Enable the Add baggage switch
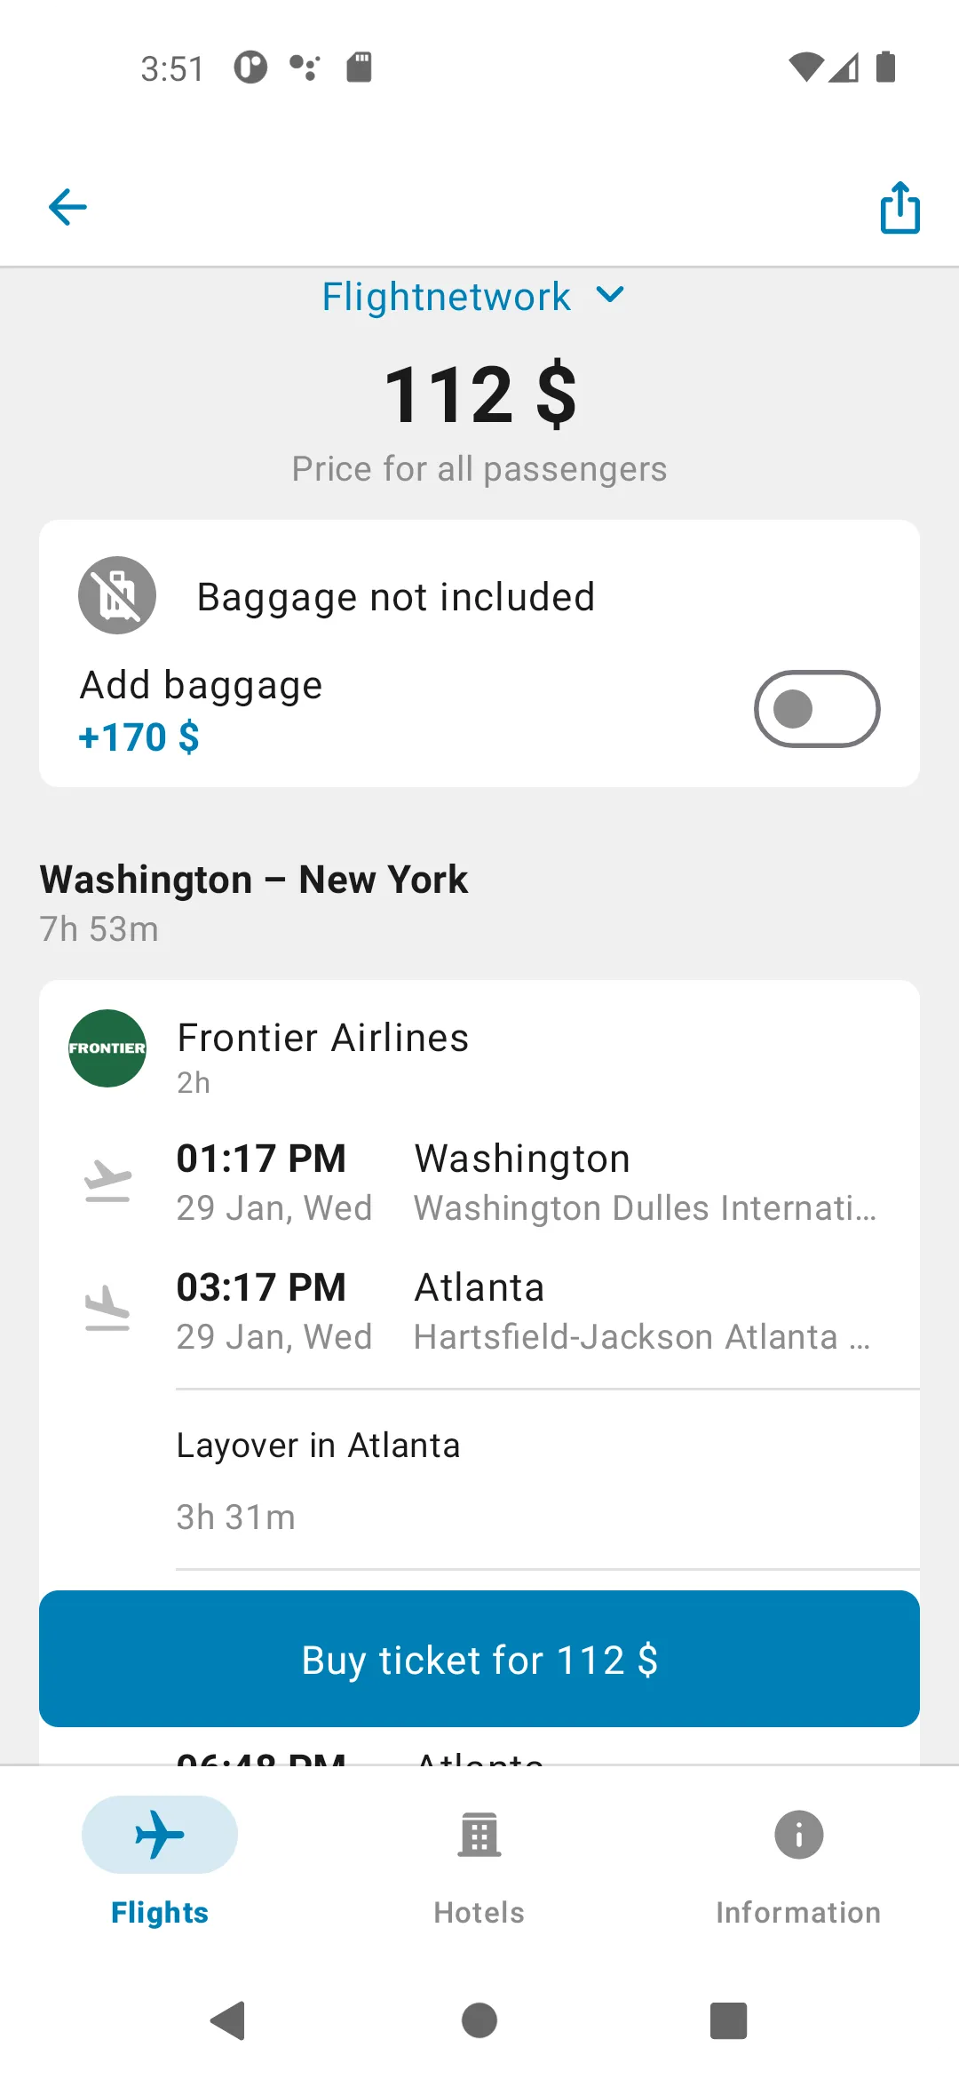Screen dimensions: 959x2079 tap(817, 709)
